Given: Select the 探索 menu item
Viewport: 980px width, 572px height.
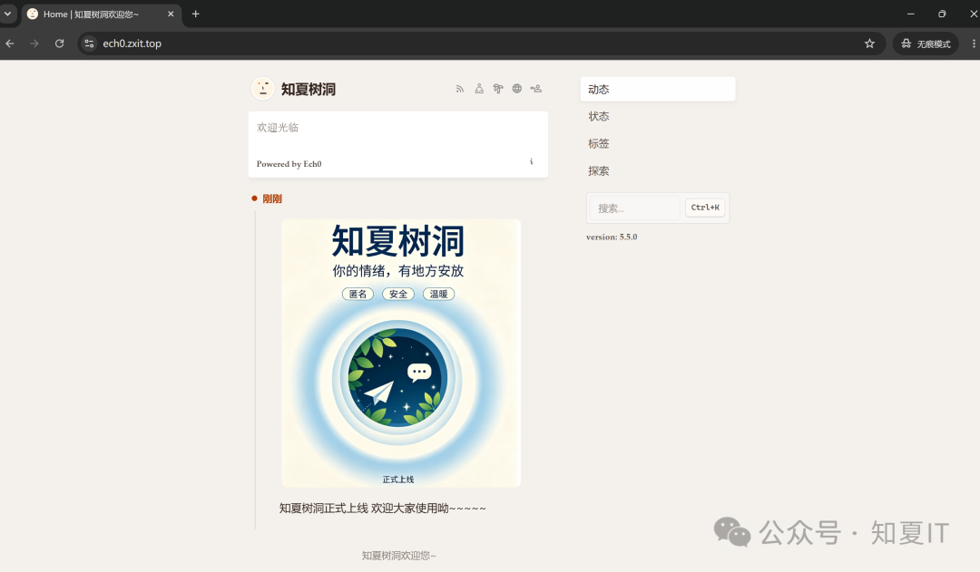Looking at the screenshot, I should pyautogui.click(x=658, y=171).
